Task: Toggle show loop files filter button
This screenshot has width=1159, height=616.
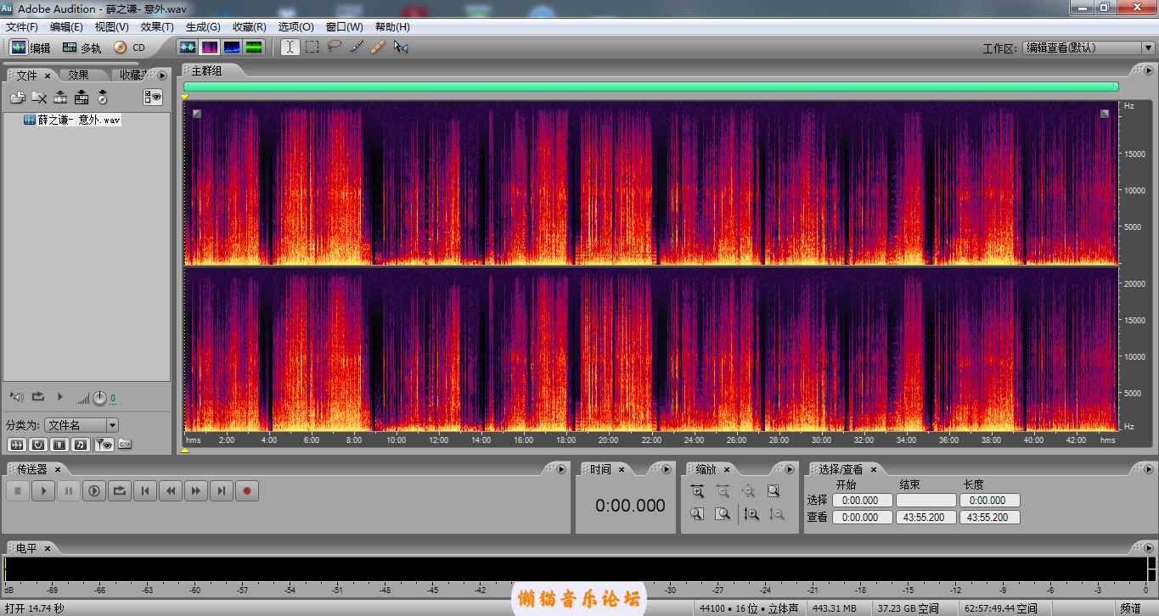Action: pyautogui.click(x=38, y=444)
